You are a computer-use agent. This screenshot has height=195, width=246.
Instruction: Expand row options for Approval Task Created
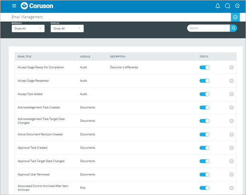(x=232, y=148)
